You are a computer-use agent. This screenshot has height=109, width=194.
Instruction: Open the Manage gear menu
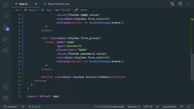[x=6, y=98]
